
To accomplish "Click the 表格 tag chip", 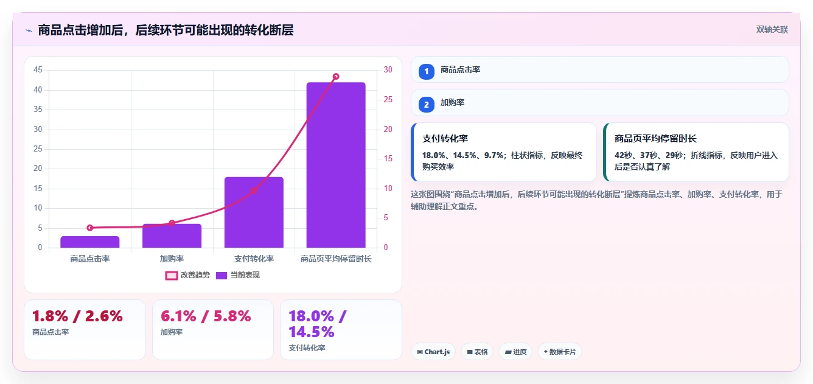I will point(477,352).
